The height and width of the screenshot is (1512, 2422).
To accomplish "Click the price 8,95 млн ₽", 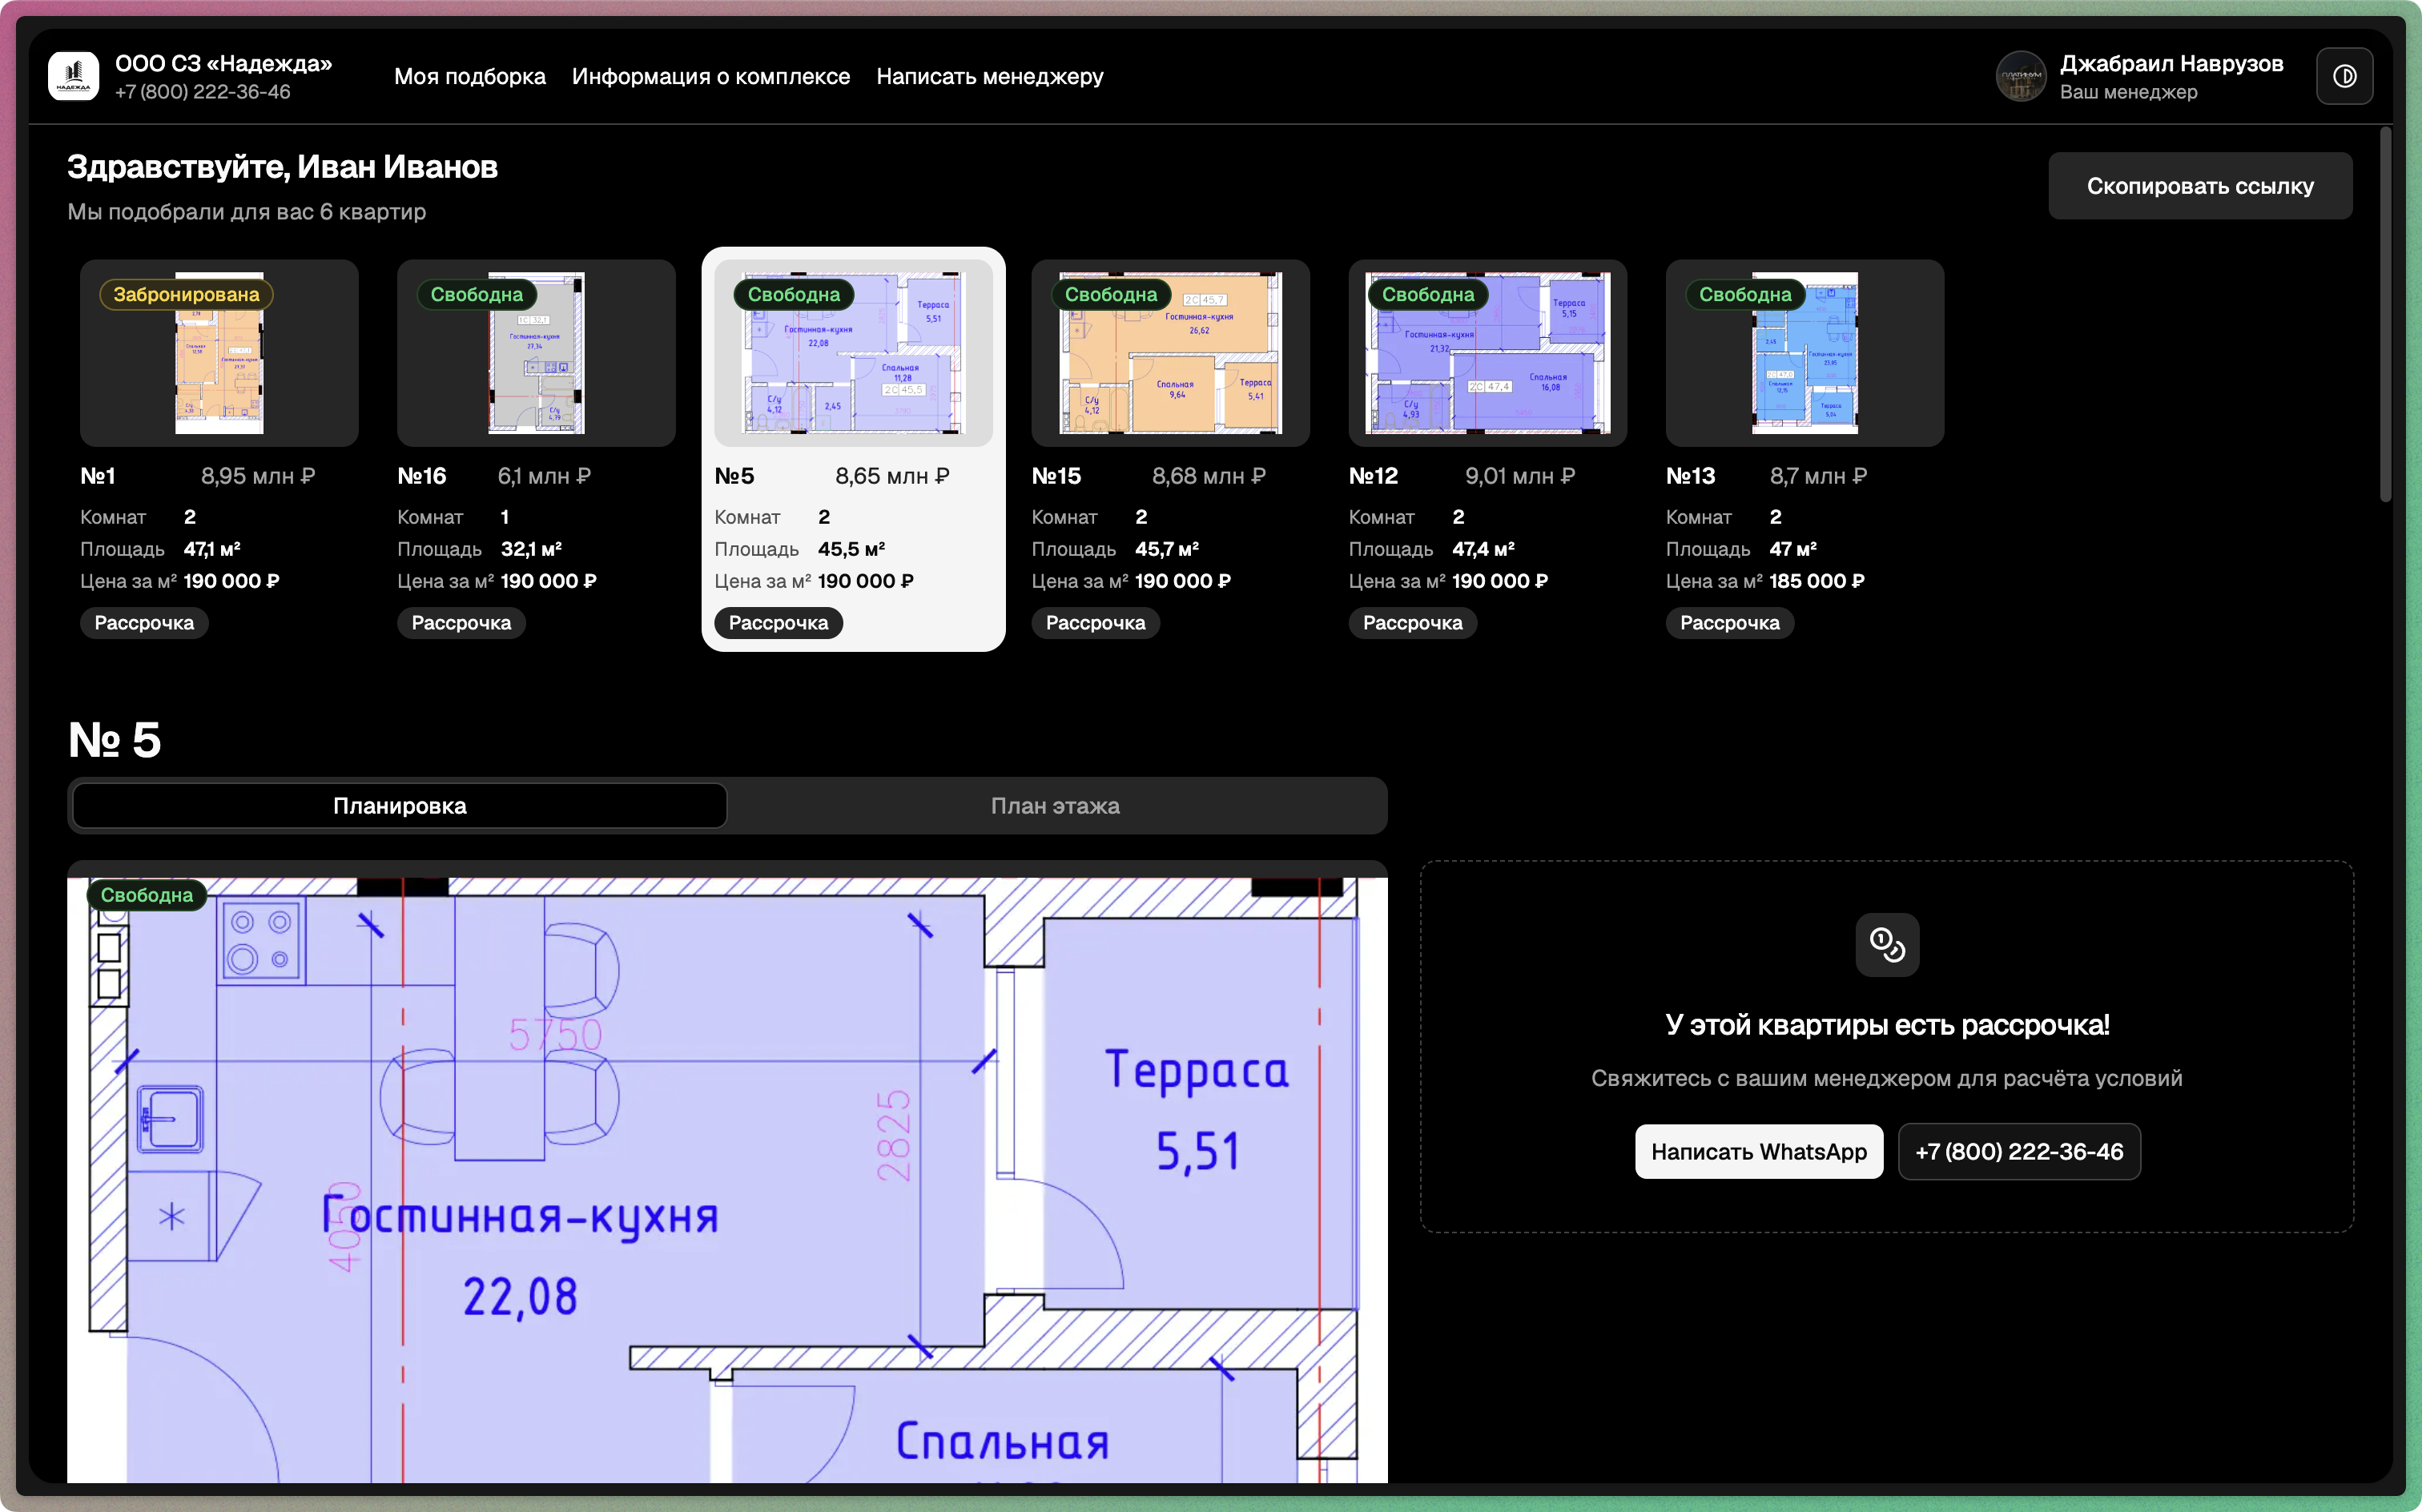I will (x=258, y=476).
